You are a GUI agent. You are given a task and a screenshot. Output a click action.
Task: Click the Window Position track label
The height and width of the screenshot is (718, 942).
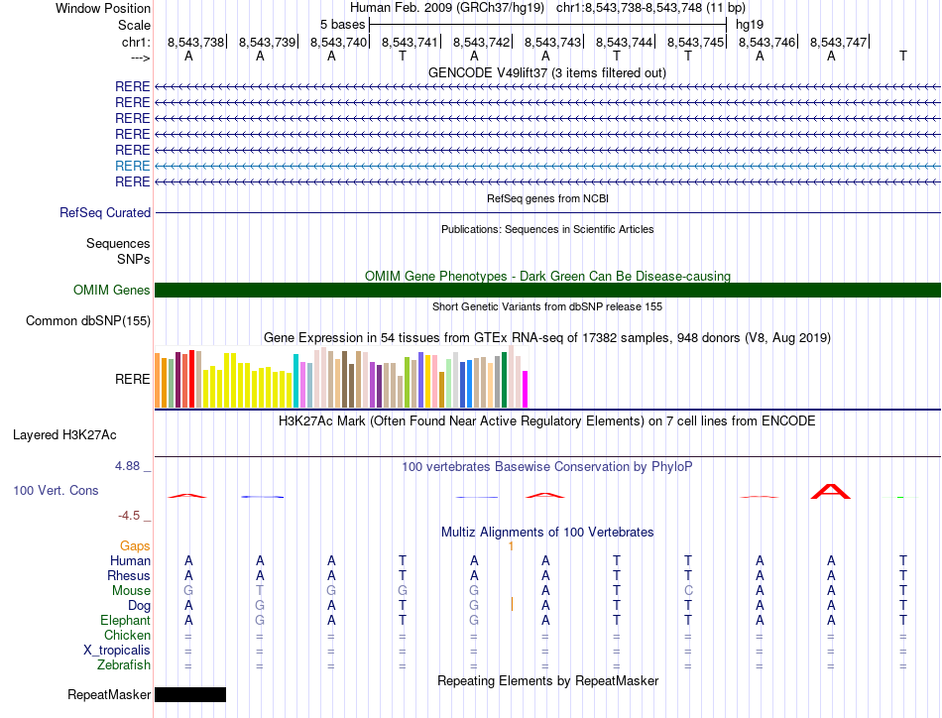coord(103,8)
